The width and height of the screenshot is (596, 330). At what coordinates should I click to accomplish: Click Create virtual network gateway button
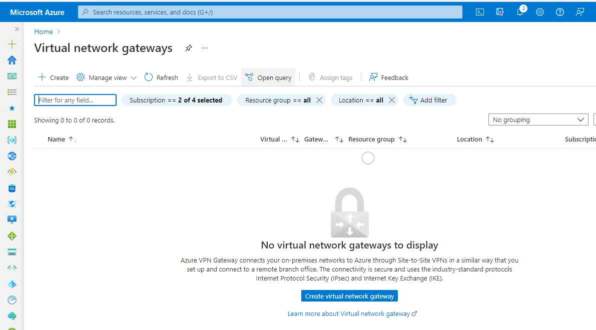(349, 295)
